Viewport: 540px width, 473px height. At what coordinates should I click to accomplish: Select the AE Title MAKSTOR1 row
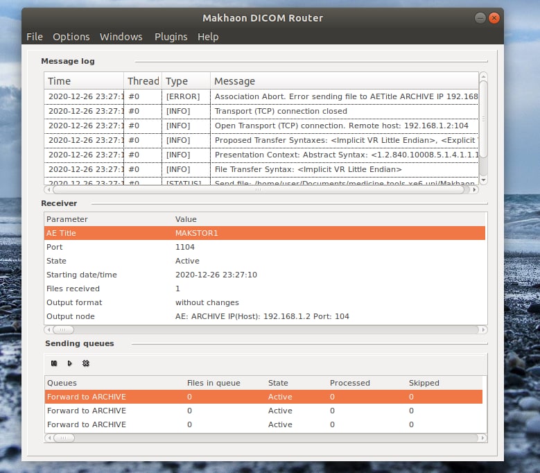pos(265,233)
